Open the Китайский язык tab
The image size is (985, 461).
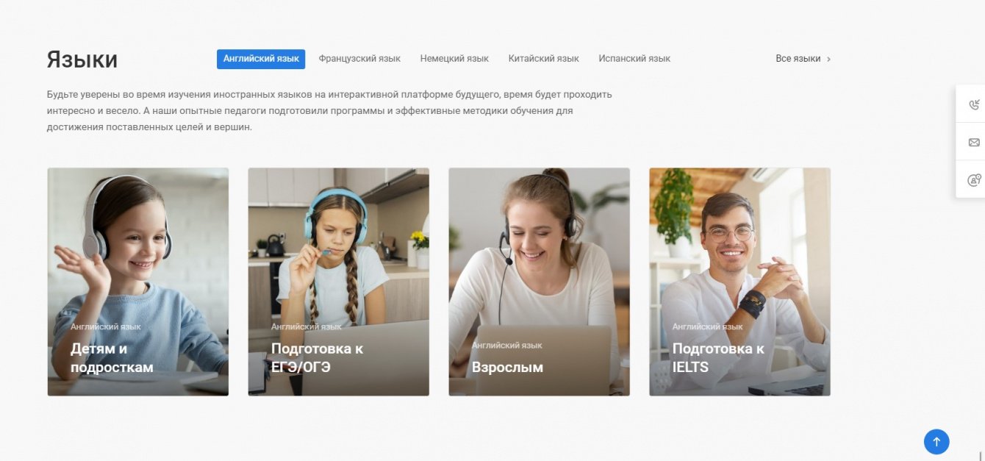tap(543, 59)
